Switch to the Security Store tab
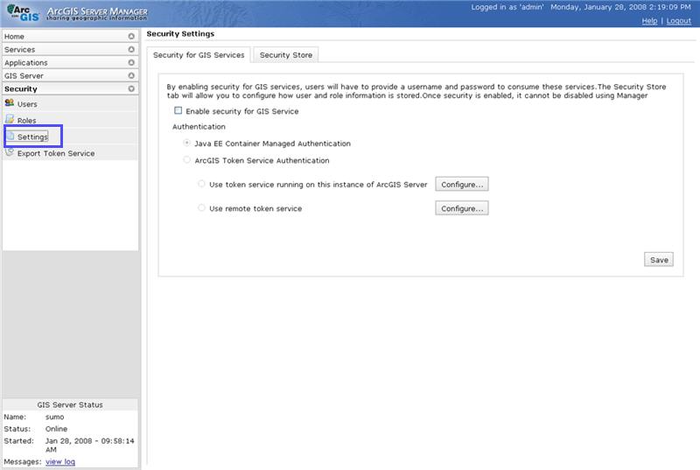The height and width of the screenshot is (470, 700). [286, 55]
